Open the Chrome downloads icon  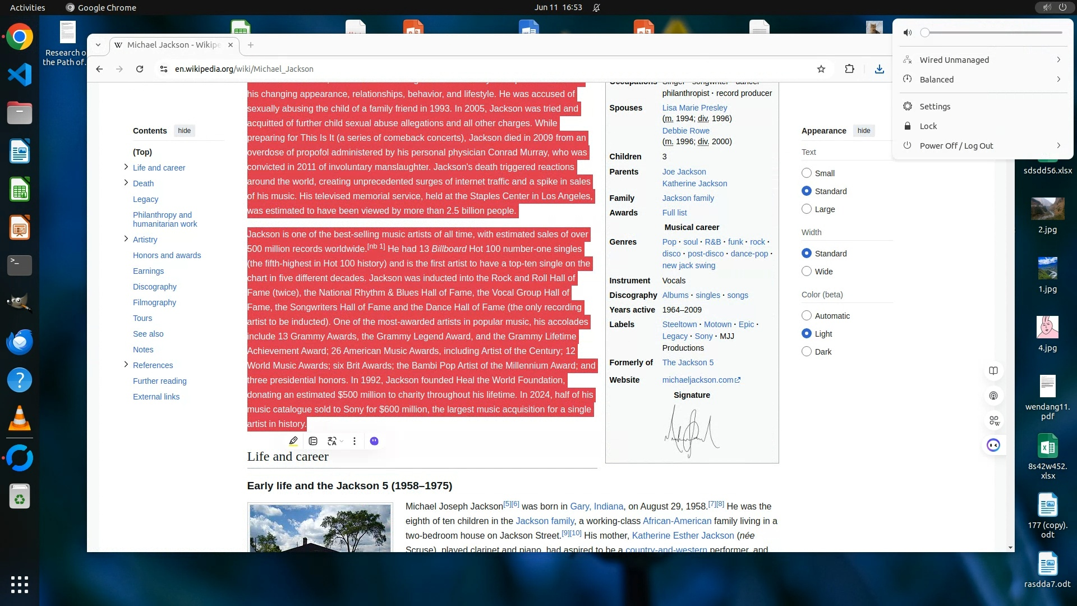[x=879, y=69]
